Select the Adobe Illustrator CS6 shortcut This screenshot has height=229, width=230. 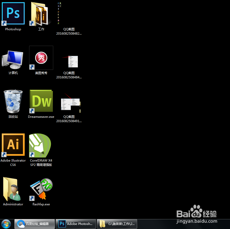click(13, 145)
